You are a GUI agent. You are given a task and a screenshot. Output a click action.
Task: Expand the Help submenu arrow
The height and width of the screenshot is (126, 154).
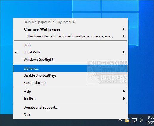(x=124, y=92)
